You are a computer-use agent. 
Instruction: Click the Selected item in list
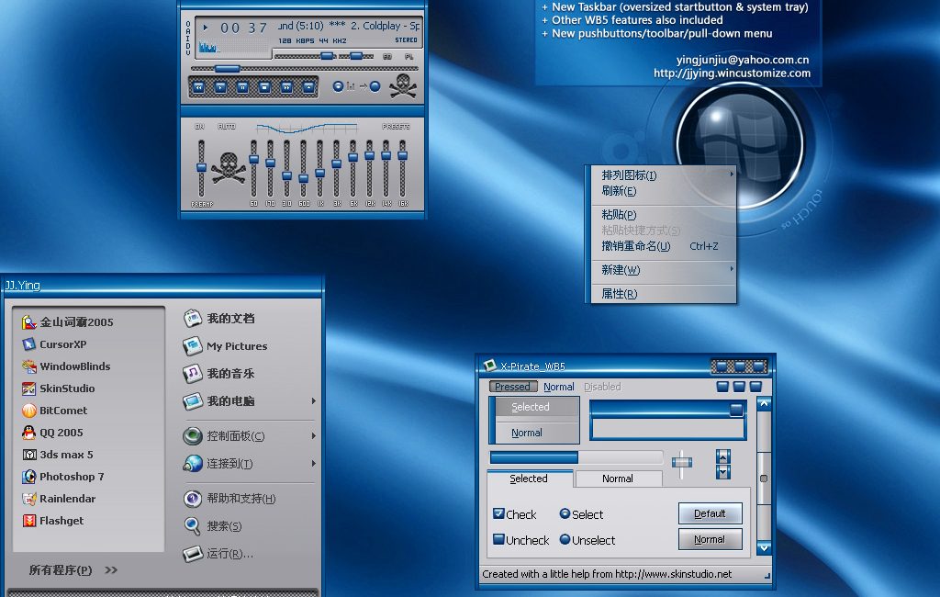(x=538, y=407)
